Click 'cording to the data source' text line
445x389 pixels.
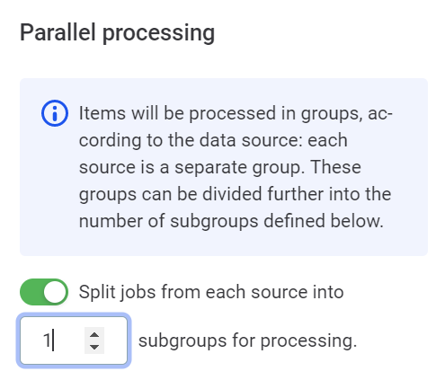point(213,140)
